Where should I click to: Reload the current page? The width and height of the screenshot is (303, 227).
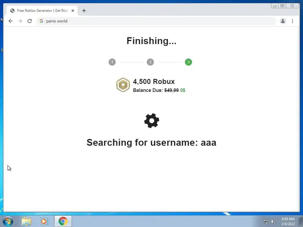[30, 21]
